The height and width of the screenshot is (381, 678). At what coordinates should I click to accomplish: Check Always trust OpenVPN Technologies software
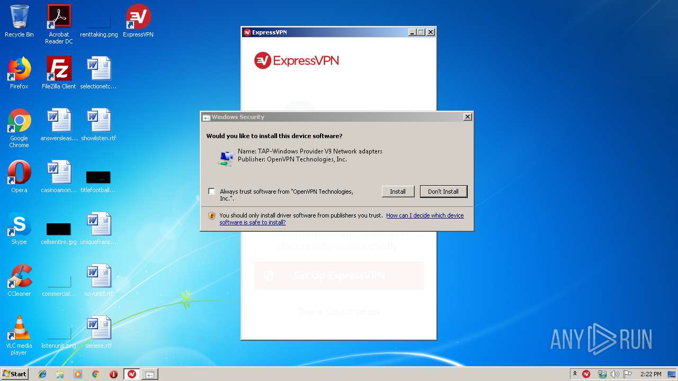(212, 192)
